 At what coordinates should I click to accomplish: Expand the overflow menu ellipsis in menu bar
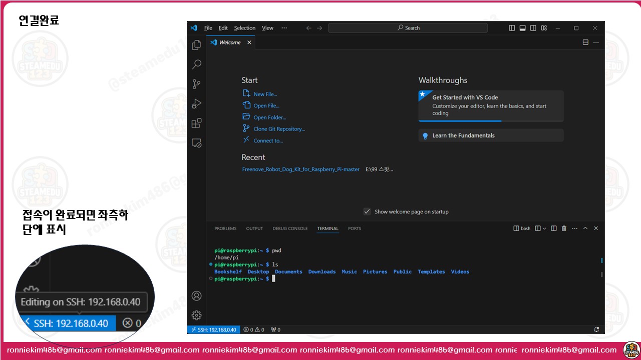(x=284, y=28)
